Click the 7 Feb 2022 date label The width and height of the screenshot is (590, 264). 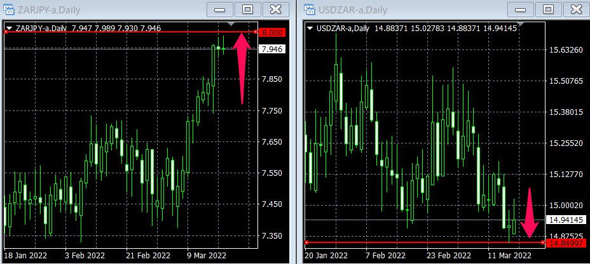click(386, 255)
